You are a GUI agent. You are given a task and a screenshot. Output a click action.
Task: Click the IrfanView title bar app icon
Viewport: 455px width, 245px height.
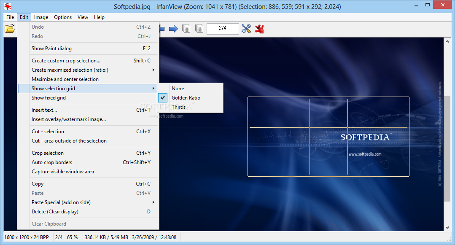point(8,6)
